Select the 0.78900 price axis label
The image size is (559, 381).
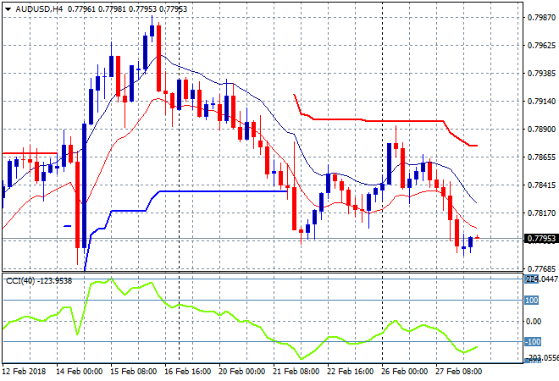(541, 129)
